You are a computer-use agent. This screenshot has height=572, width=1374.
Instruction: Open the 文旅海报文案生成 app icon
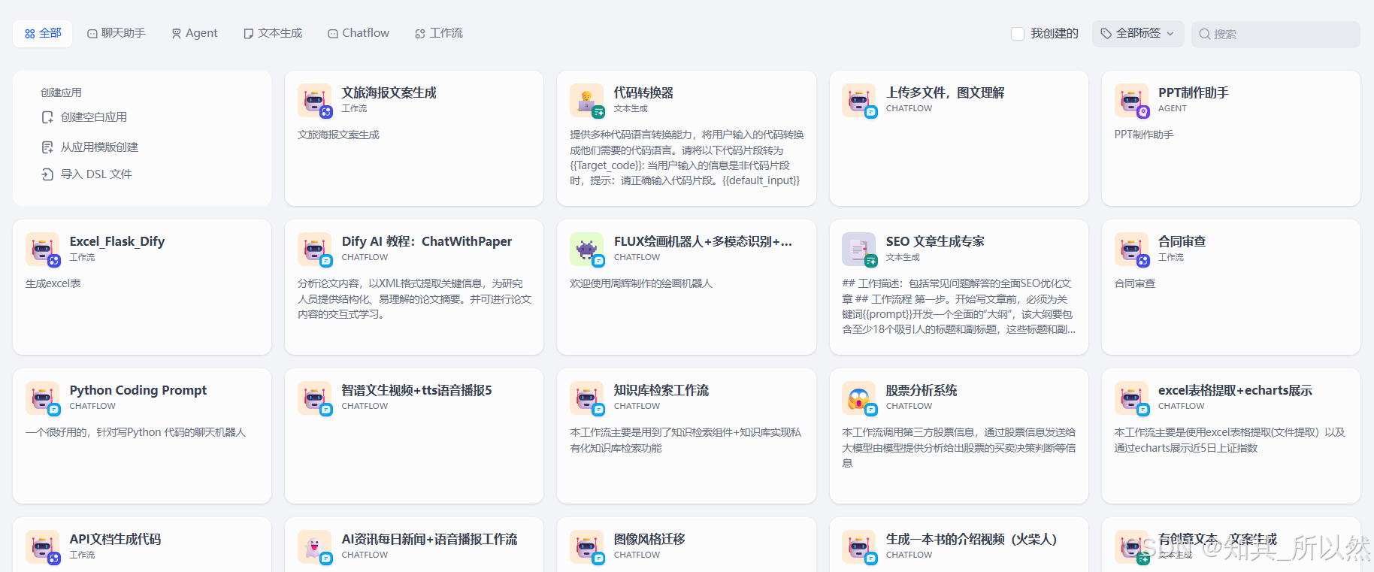pyautogui.click(x=314, y=100)
